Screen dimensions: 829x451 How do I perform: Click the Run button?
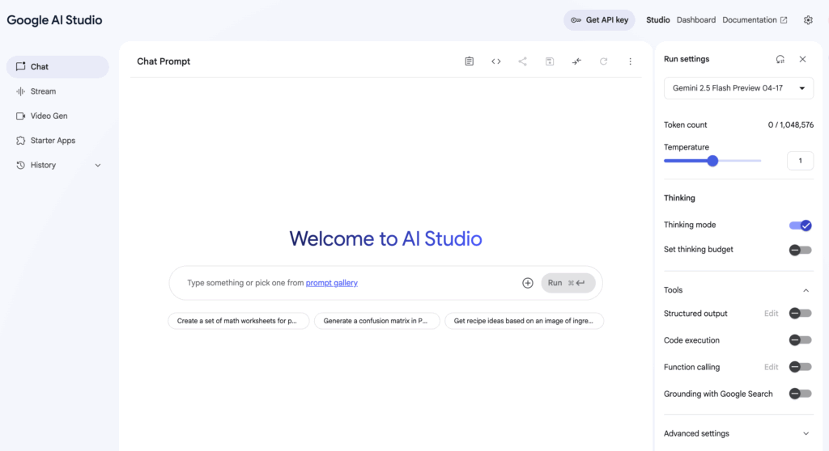568,283
